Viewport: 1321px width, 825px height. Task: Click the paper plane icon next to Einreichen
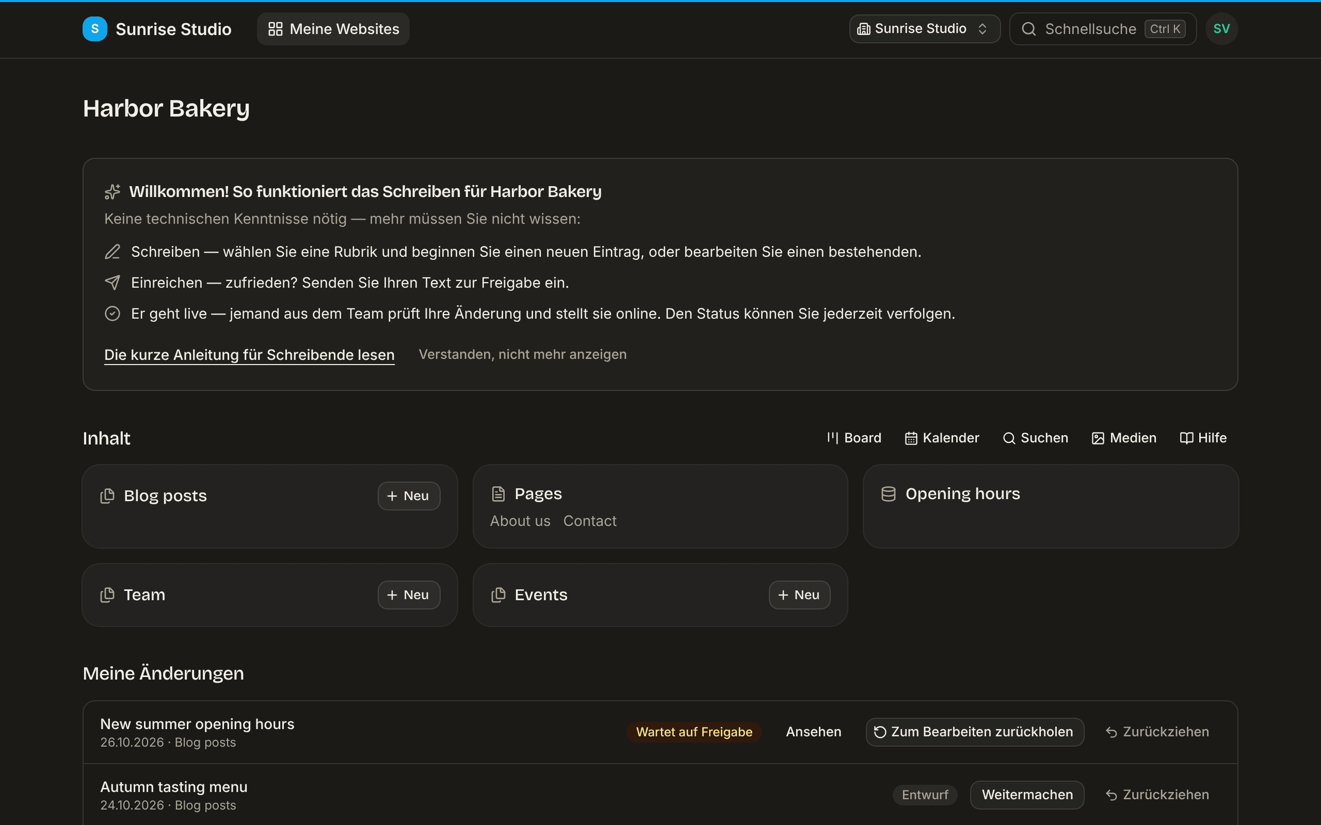click(112, 283)
